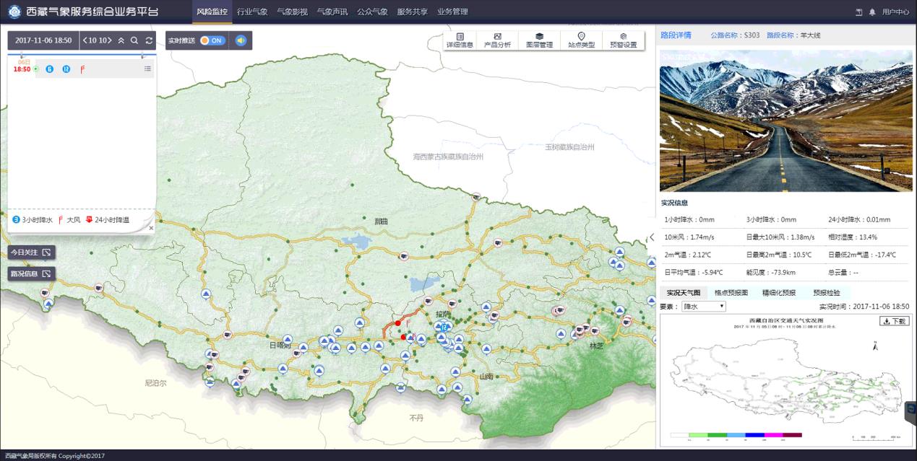Click the magenta swatch in precipitation legend

[x=774, y=435]
